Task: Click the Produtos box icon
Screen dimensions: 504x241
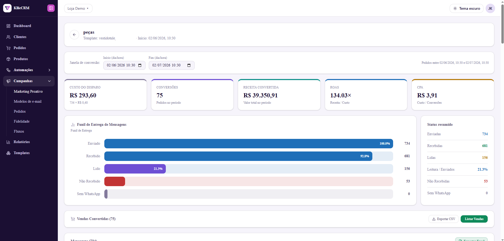Action: [8, 59]
